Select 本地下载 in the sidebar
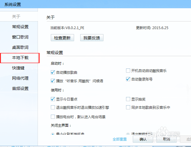The image size is (191, 147). click(20, 58)
